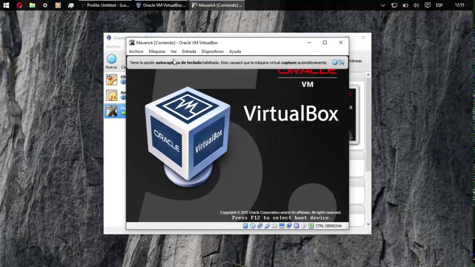
Task: Click the video capture icon in the status bar
Action: (289, 226)
